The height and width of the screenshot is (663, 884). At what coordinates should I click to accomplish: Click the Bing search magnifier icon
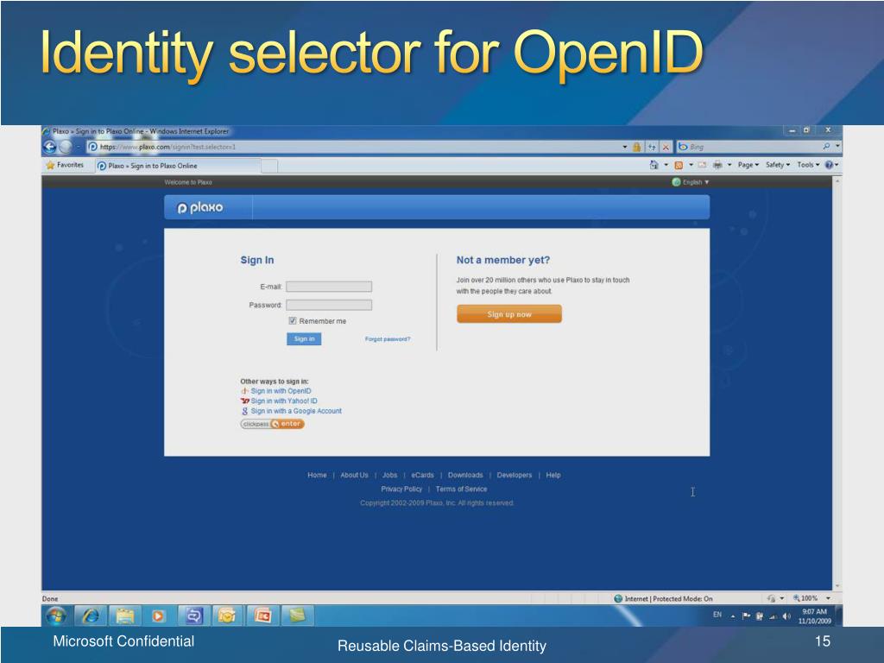point(826,147)
